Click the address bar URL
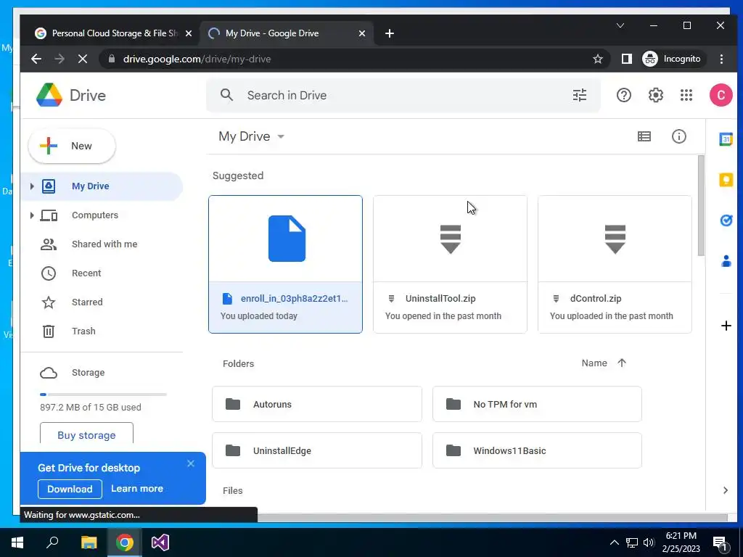 pyautogui.click(x=197, y=59)
